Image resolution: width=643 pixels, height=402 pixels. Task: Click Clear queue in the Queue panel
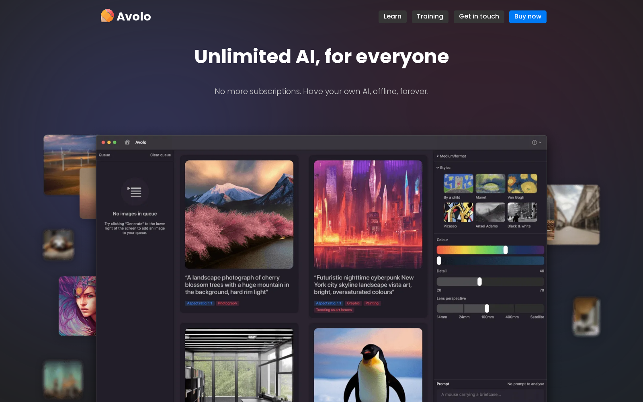160,155
